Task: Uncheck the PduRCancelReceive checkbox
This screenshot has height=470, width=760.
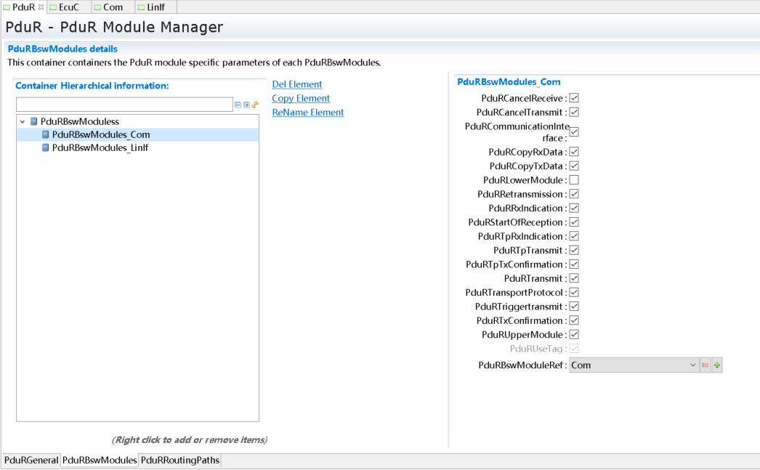Action: 574,98
